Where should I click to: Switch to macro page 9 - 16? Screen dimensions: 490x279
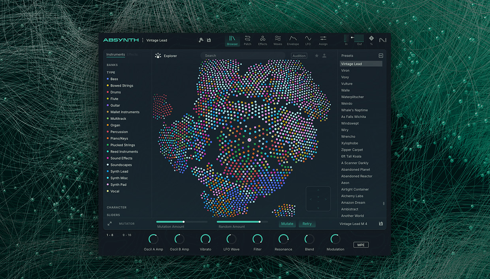point(127,235)
